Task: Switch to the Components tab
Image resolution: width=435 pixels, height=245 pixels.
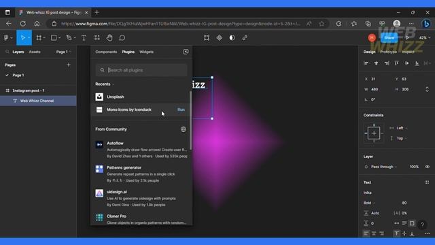Action: coord(106,52)
